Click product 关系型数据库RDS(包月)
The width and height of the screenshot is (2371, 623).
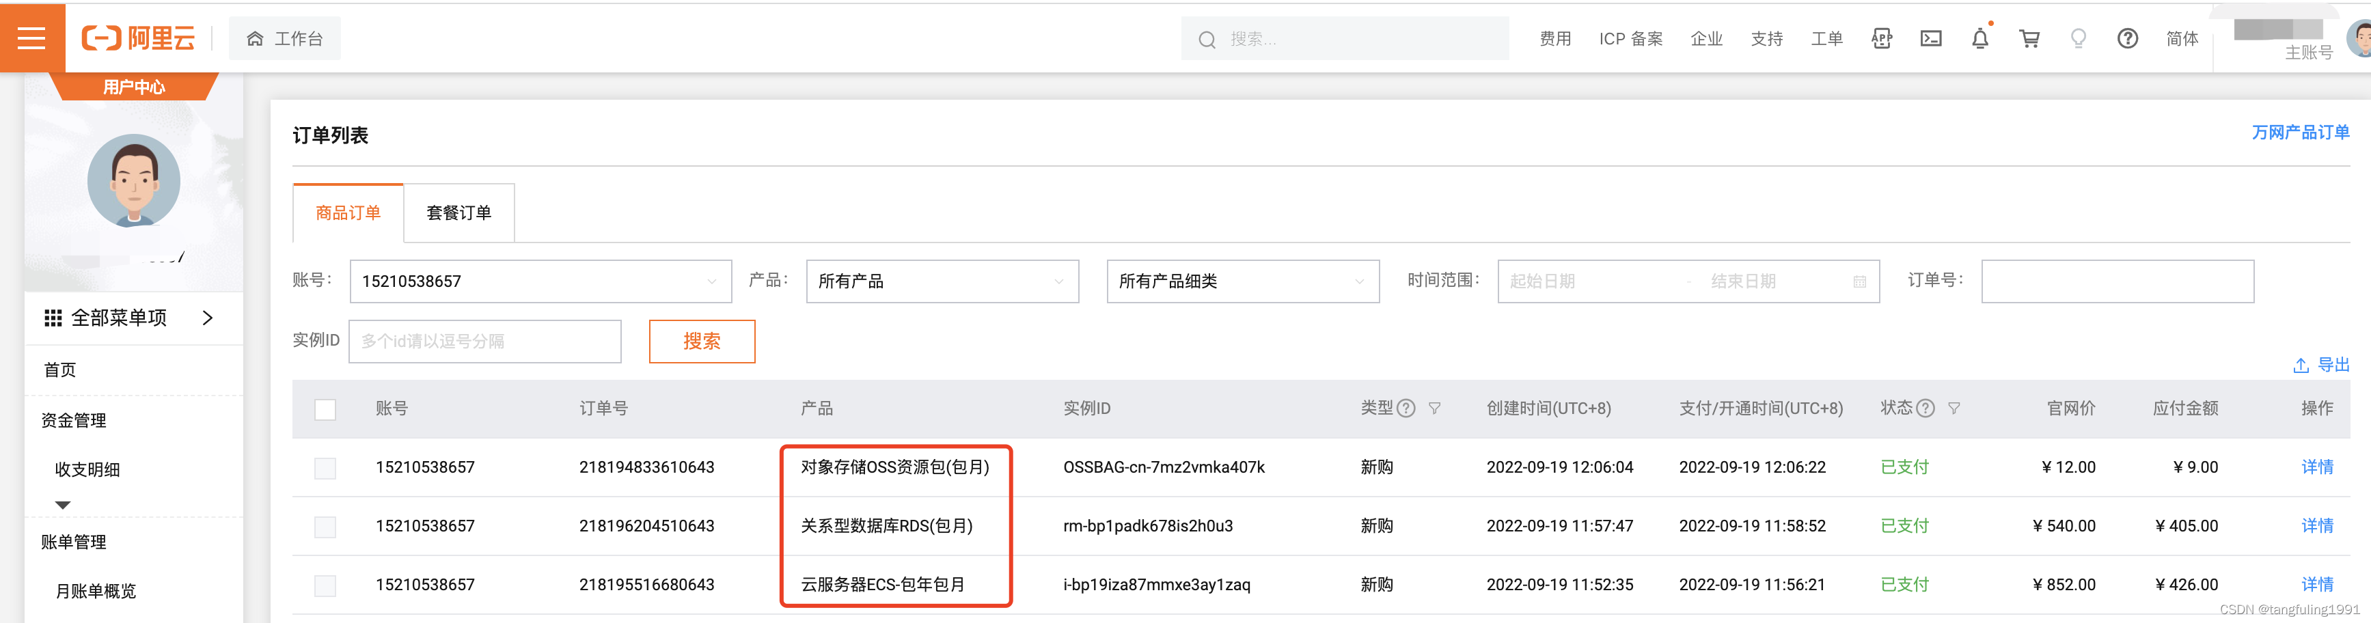[x=886, y=525]
